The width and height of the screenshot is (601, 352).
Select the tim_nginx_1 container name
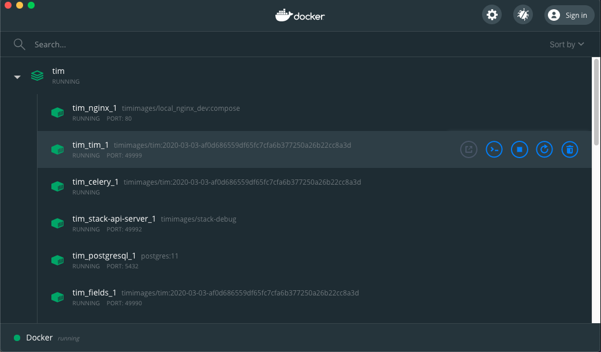(94, 108)
